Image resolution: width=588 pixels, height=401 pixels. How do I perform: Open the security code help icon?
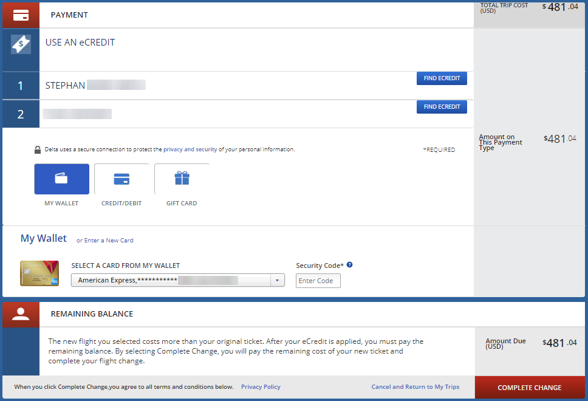[349, 265]
